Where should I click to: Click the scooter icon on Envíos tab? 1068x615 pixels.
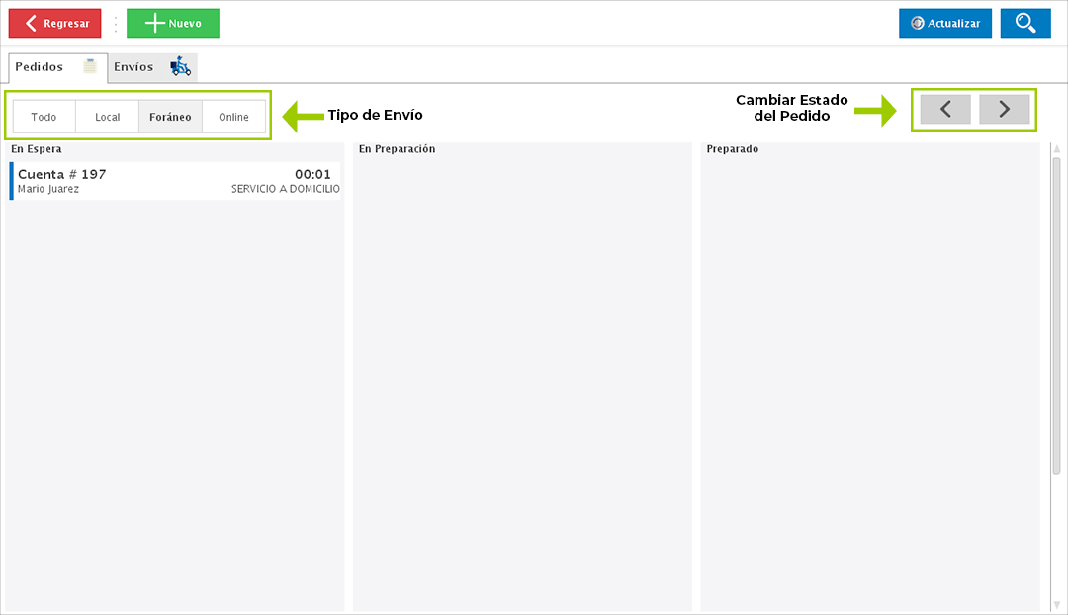click(180, 67)
